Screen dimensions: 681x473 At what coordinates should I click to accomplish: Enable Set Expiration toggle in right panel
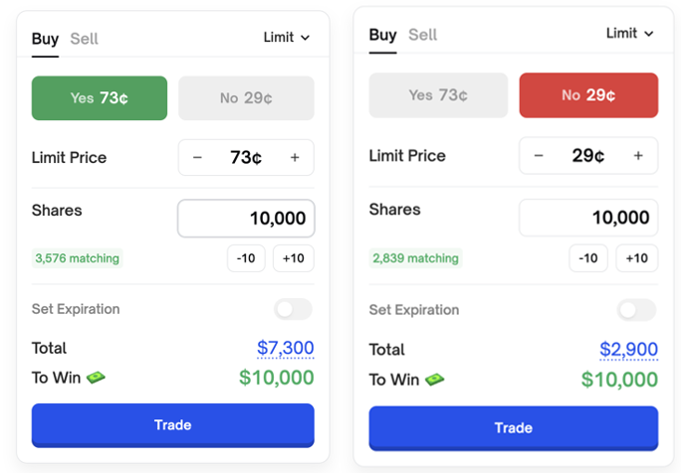(x=636, y=310)
